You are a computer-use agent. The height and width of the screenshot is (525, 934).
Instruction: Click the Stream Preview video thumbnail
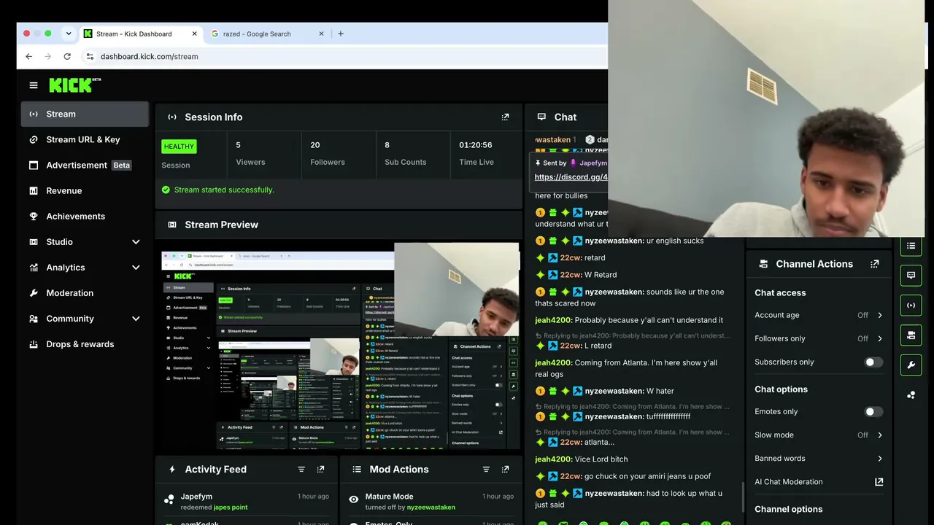(x=340, y=346)
